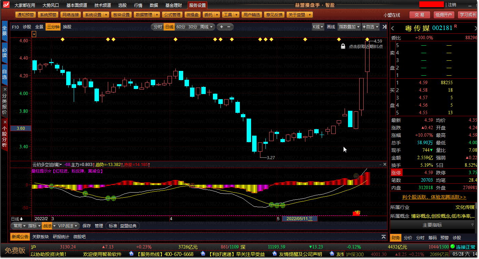
Task: Open 指标 dropdown
Action: coord(34,226)
